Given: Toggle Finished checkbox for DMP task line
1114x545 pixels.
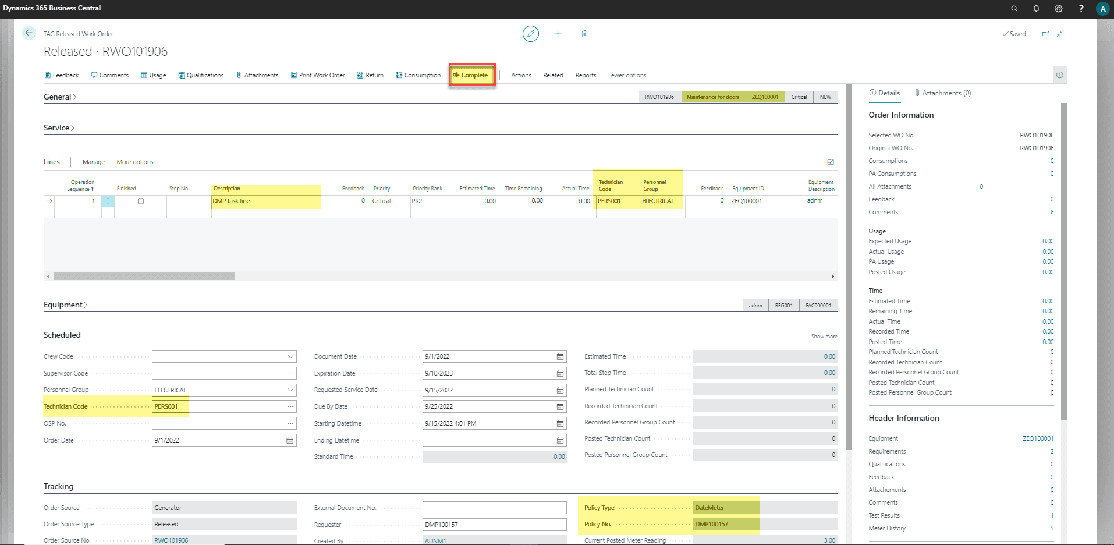Looking at the screenshot, I should (x=140, y=201).
